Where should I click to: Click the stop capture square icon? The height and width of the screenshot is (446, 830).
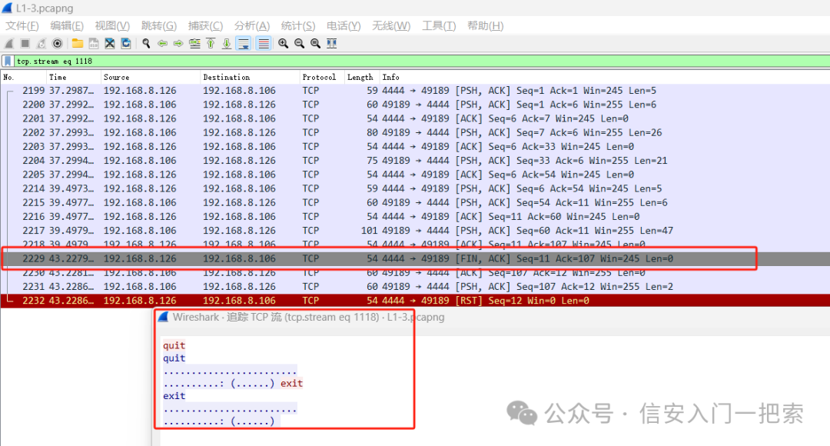pyautogui.click(x=25, y=43)
